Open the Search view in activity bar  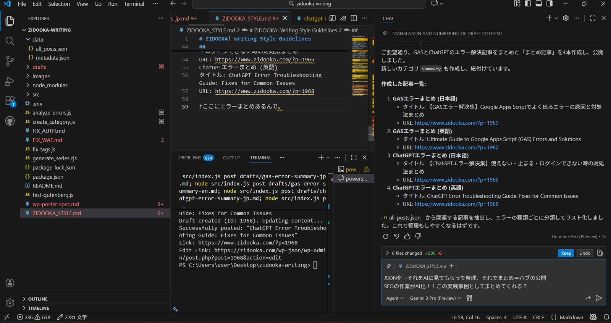[x=10, y=41]
